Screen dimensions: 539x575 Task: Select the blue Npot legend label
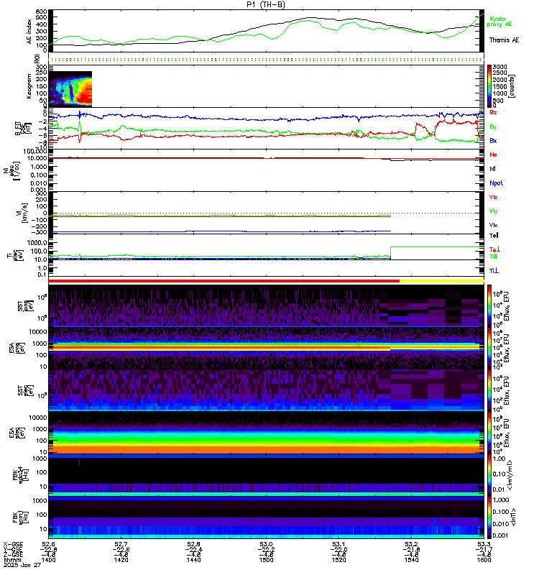(496, 183)
